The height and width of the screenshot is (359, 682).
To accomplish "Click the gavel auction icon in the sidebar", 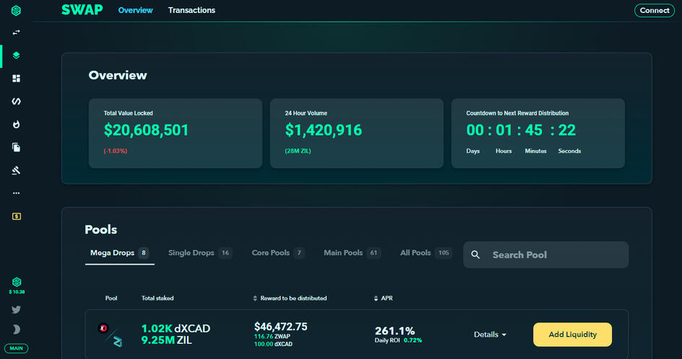I will (16, 171).
